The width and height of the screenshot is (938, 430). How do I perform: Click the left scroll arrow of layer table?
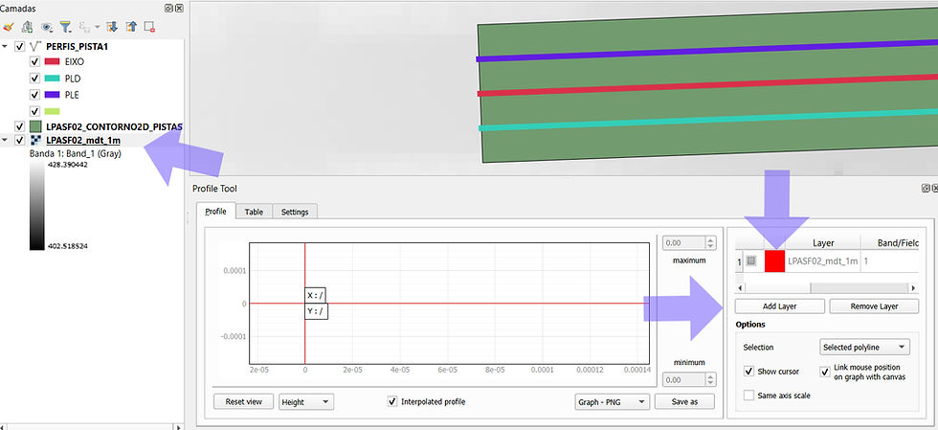click(x=741, y=288)
